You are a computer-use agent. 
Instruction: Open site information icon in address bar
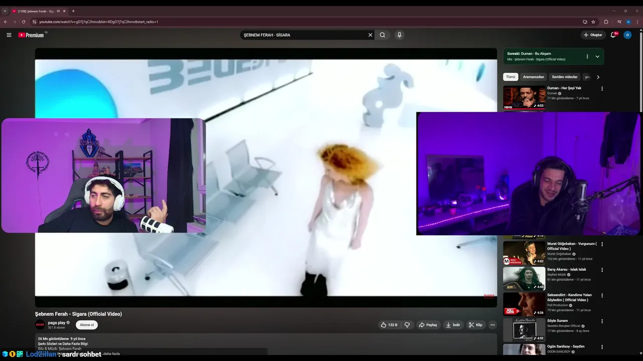click(x=34, y=22)
